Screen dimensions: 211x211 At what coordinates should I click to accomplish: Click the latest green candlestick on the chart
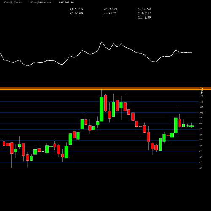tap(192, 126)
